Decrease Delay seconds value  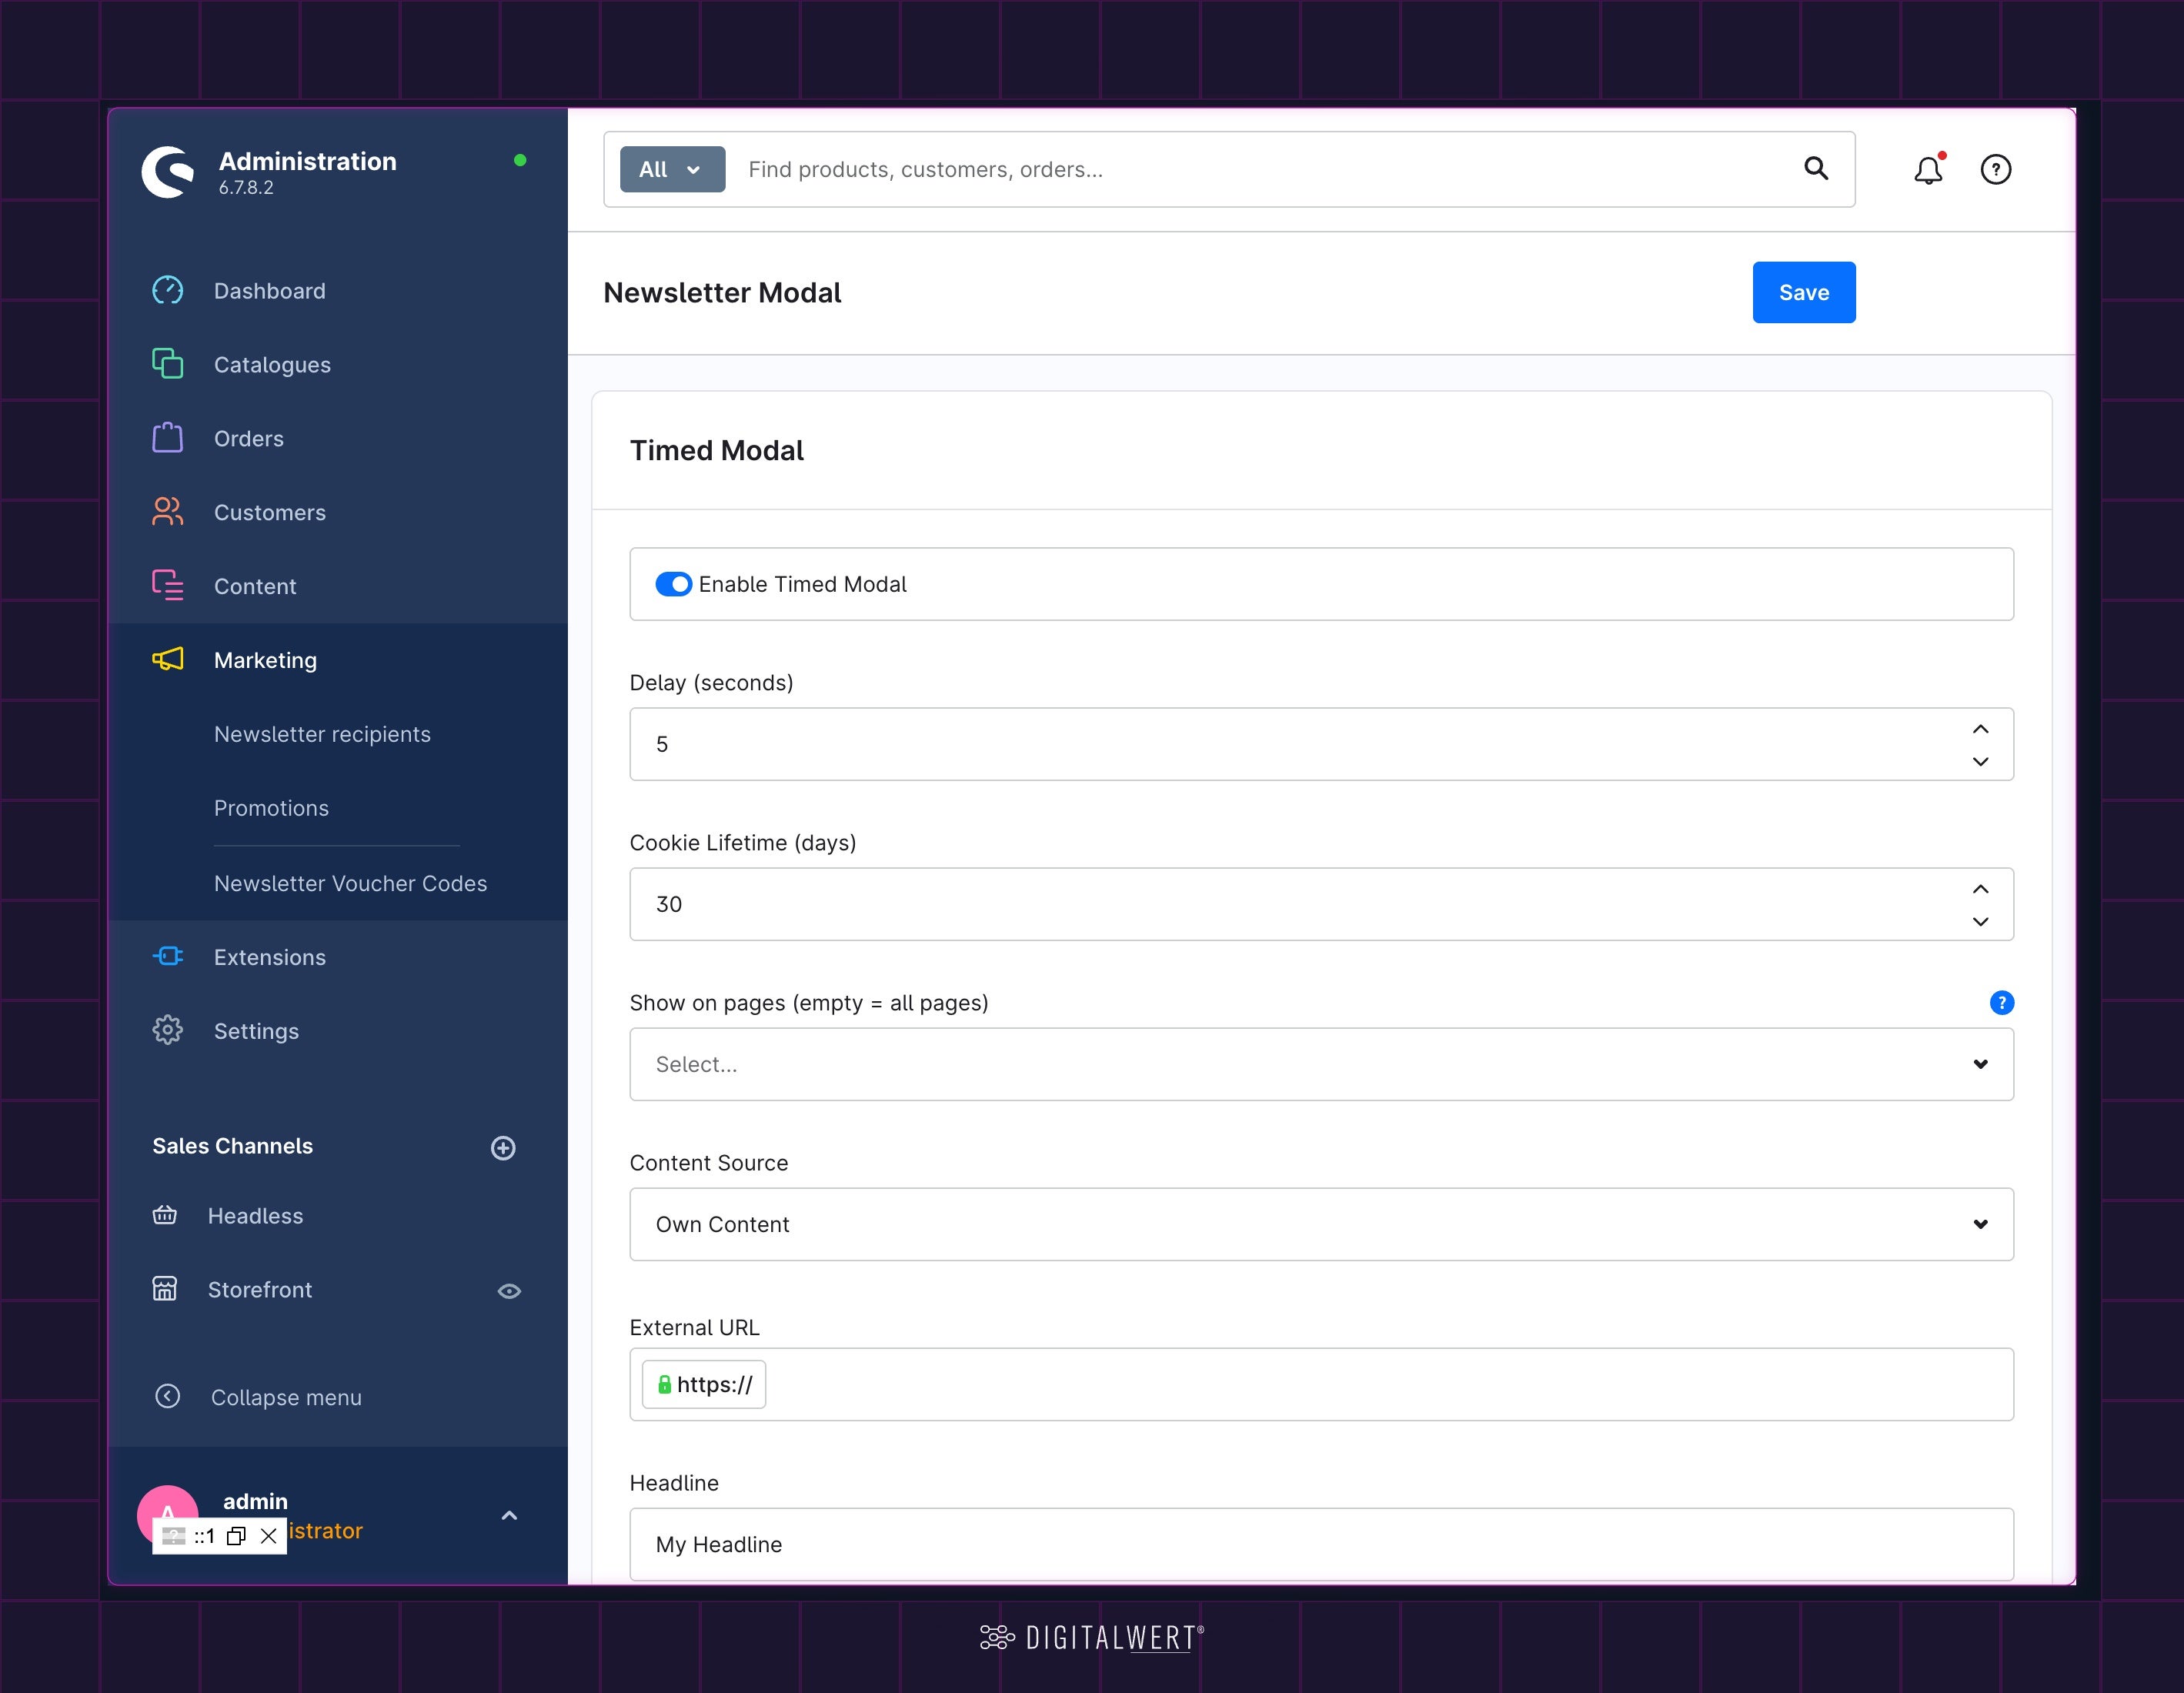pos(1980,761)
